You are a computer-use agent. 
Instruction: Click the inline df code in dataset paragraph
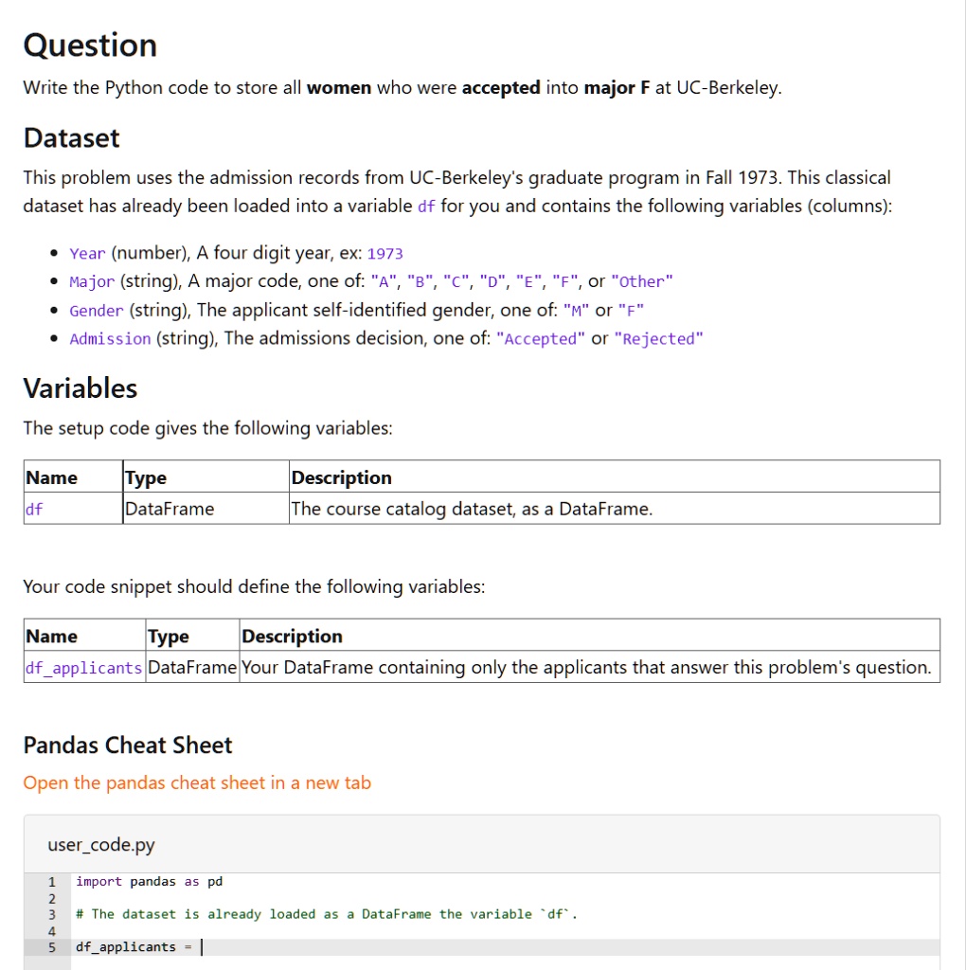tap(427, 206)
